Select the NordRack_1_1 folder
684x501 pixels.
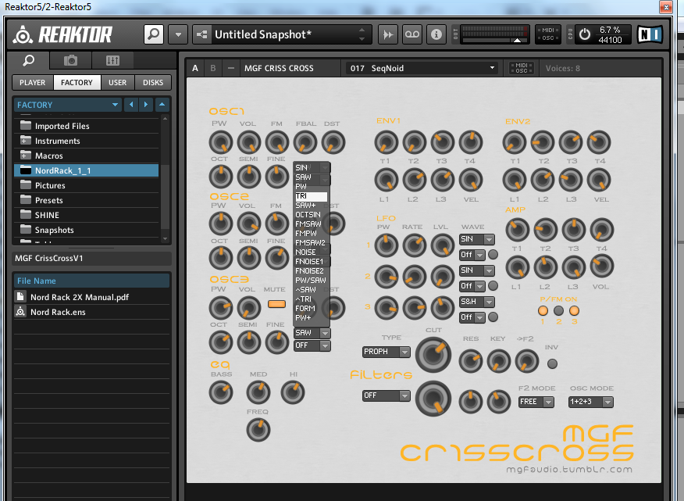[87, 170]
